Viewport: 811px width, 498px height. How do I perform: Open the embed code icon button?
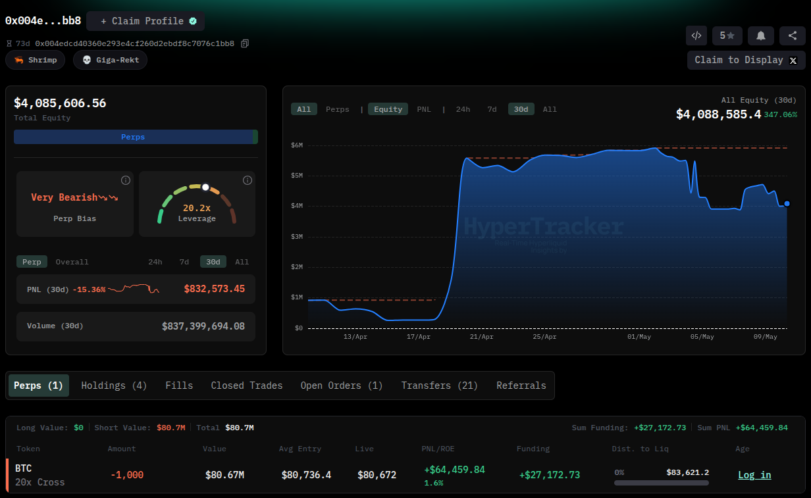pos(696,36)
